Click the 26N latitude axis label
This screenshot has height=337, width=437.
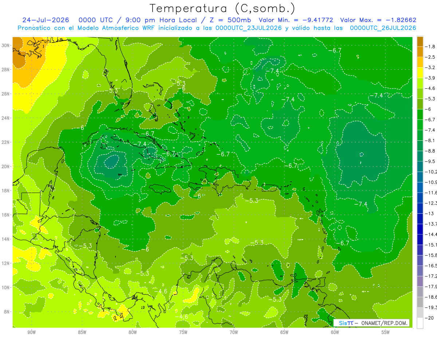click(x=6, y=94)
